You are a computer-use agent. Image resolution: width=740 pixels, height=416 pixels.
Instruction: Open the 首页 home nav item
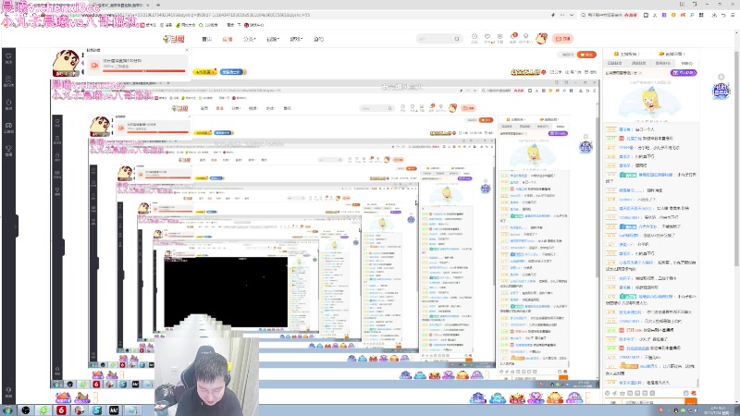point(206,39)
